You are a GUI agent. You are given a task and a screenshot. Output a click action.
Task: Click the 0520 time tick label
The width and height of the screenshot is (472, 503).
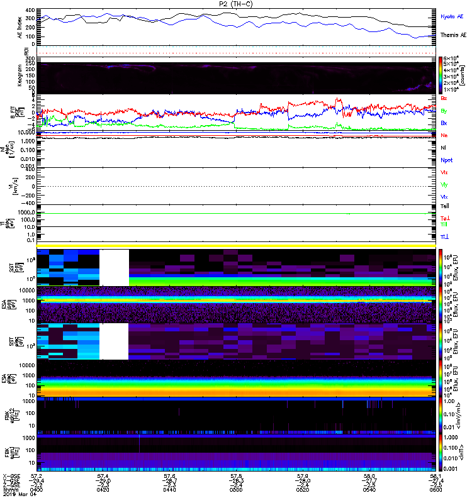coord(303,490)
